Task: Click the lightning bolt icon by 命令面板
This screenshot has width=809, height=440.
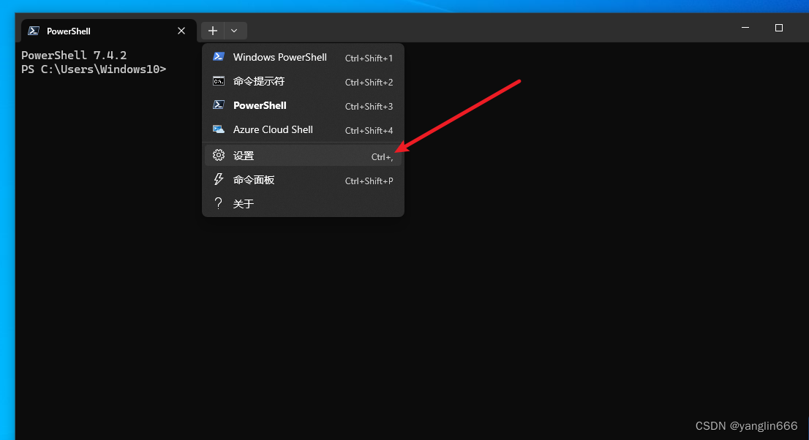Action: [219, 179]
